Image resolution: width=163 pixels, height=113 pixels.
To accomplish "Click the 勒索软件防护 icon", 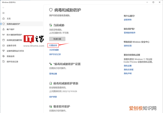I will [50, 106].
